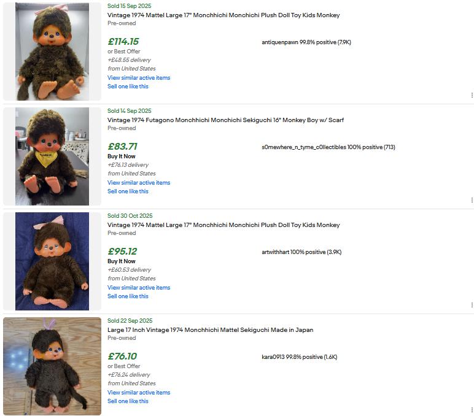Image resolution: width=474 pixels, height=416 pixels.
Task: Open thumbnail of monkey with yellow scarf
Action: click(52, 156)
